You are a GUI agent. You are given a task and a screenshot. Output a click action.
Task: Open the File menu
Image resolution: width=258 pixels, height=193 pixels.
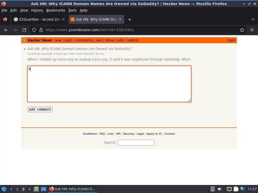click(4, 10)
